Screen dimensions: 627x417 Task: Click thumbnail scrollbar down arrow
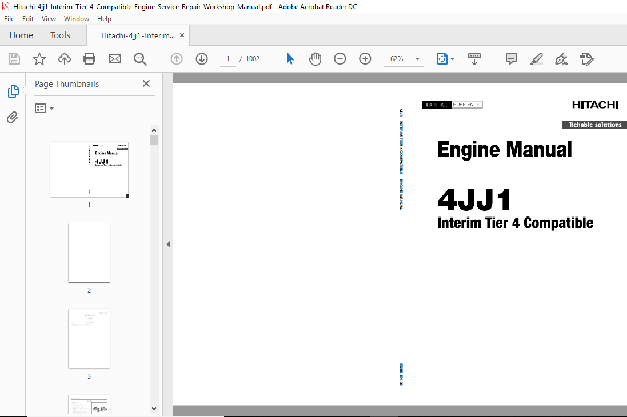[154, 409]
